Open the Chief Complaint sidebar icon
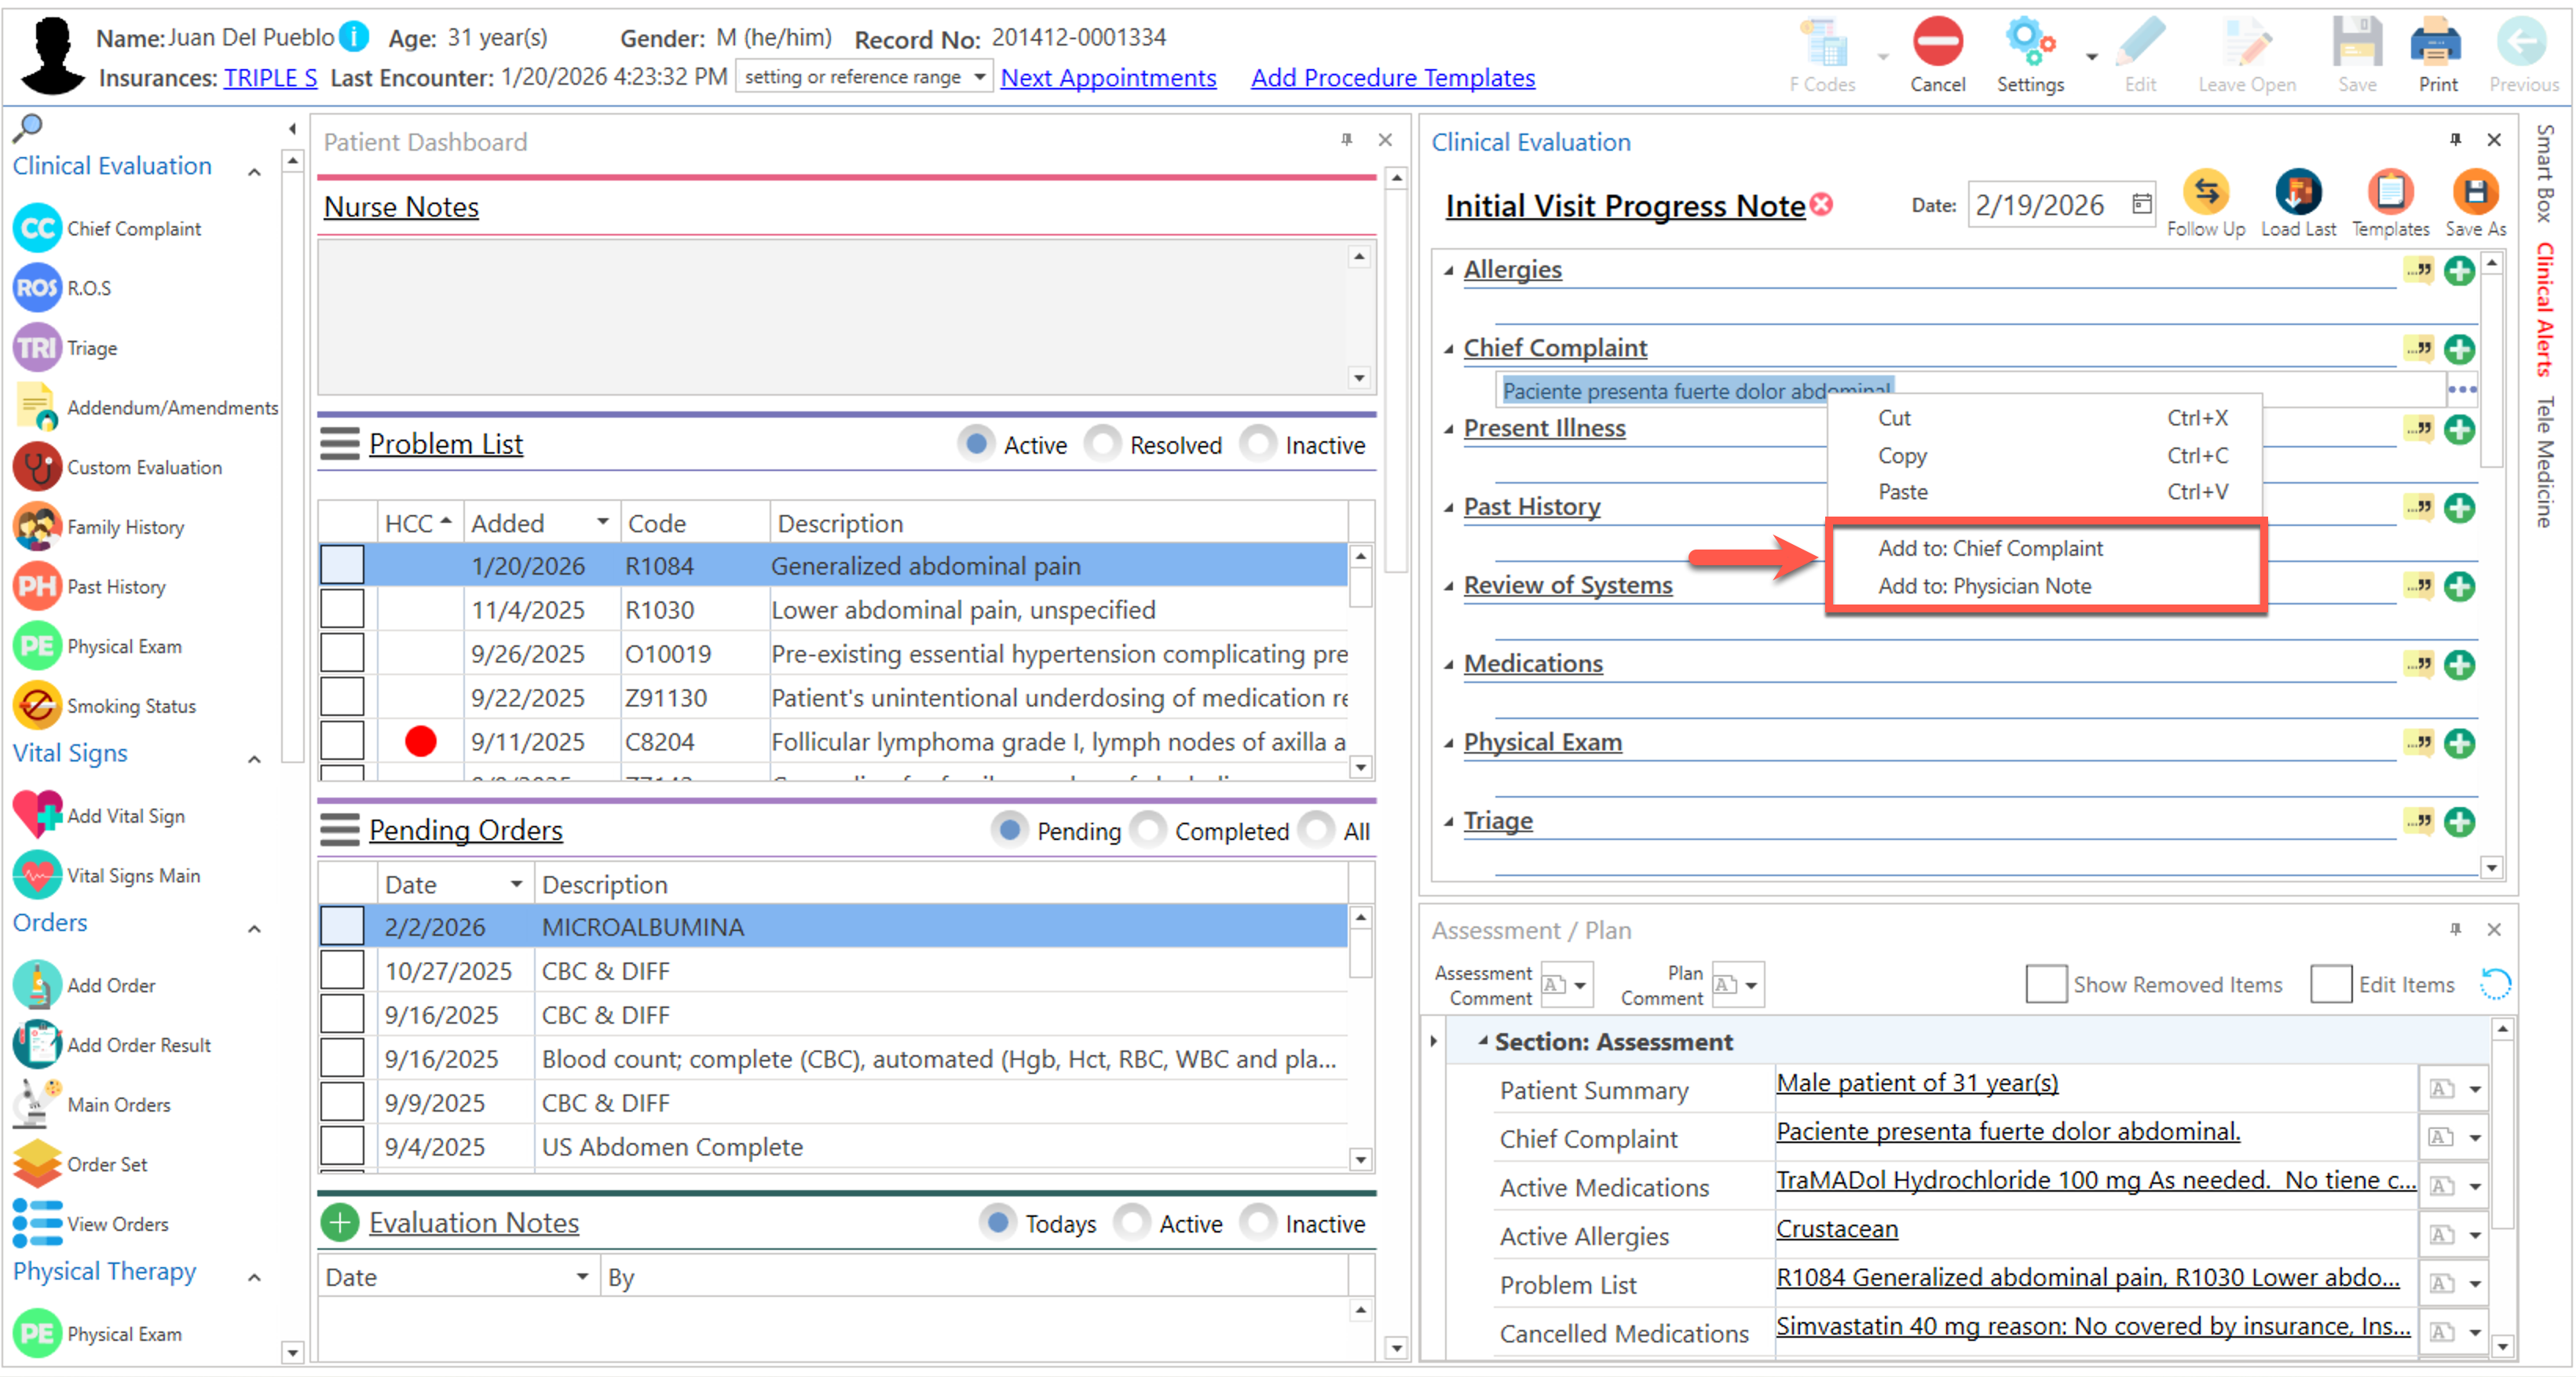 coord(37,228)
